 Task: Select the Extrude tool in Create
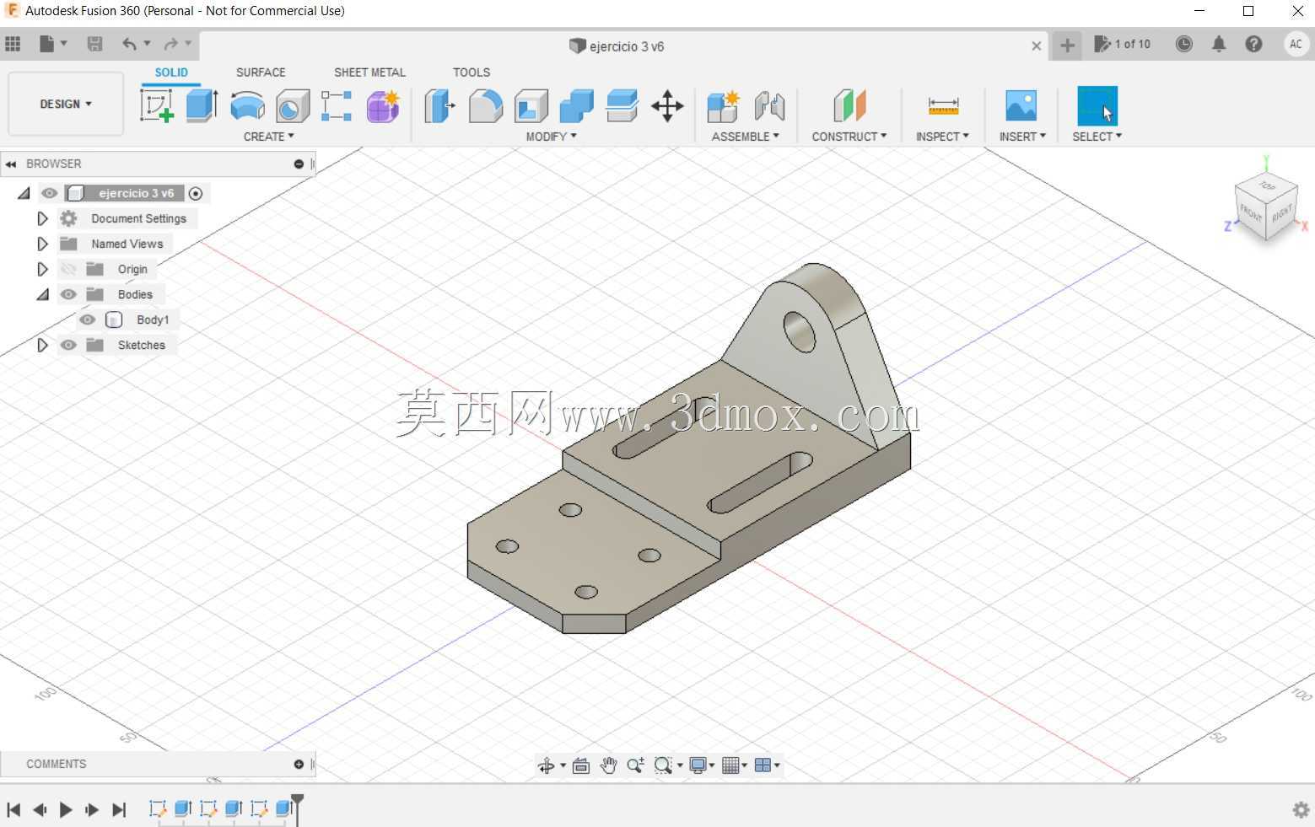click(x=202, y=106)
